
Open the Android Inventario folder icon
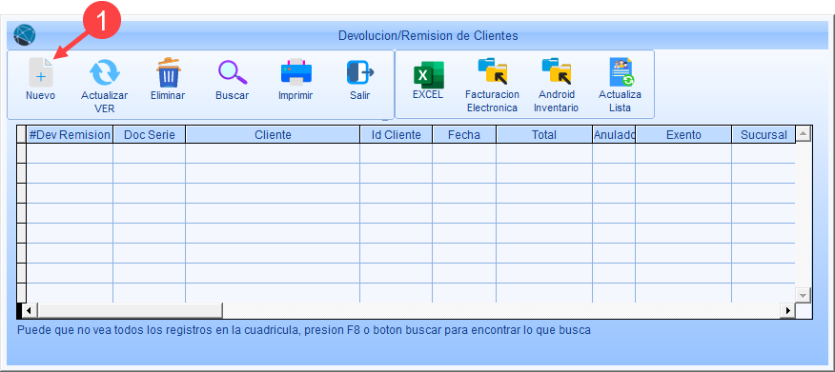click(556, 71)
